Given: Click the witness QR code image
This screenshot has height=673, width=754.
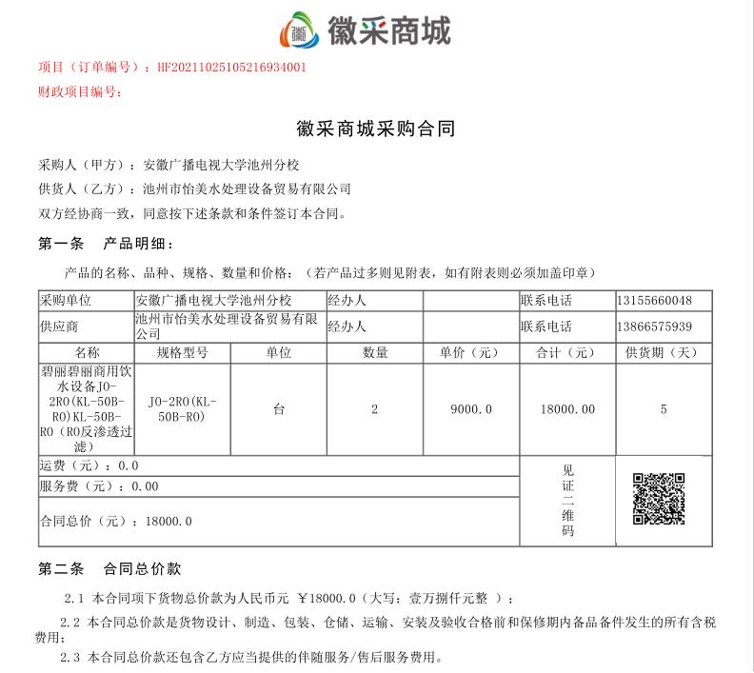Looking at the screenshot, I should [x=660, y=500].
